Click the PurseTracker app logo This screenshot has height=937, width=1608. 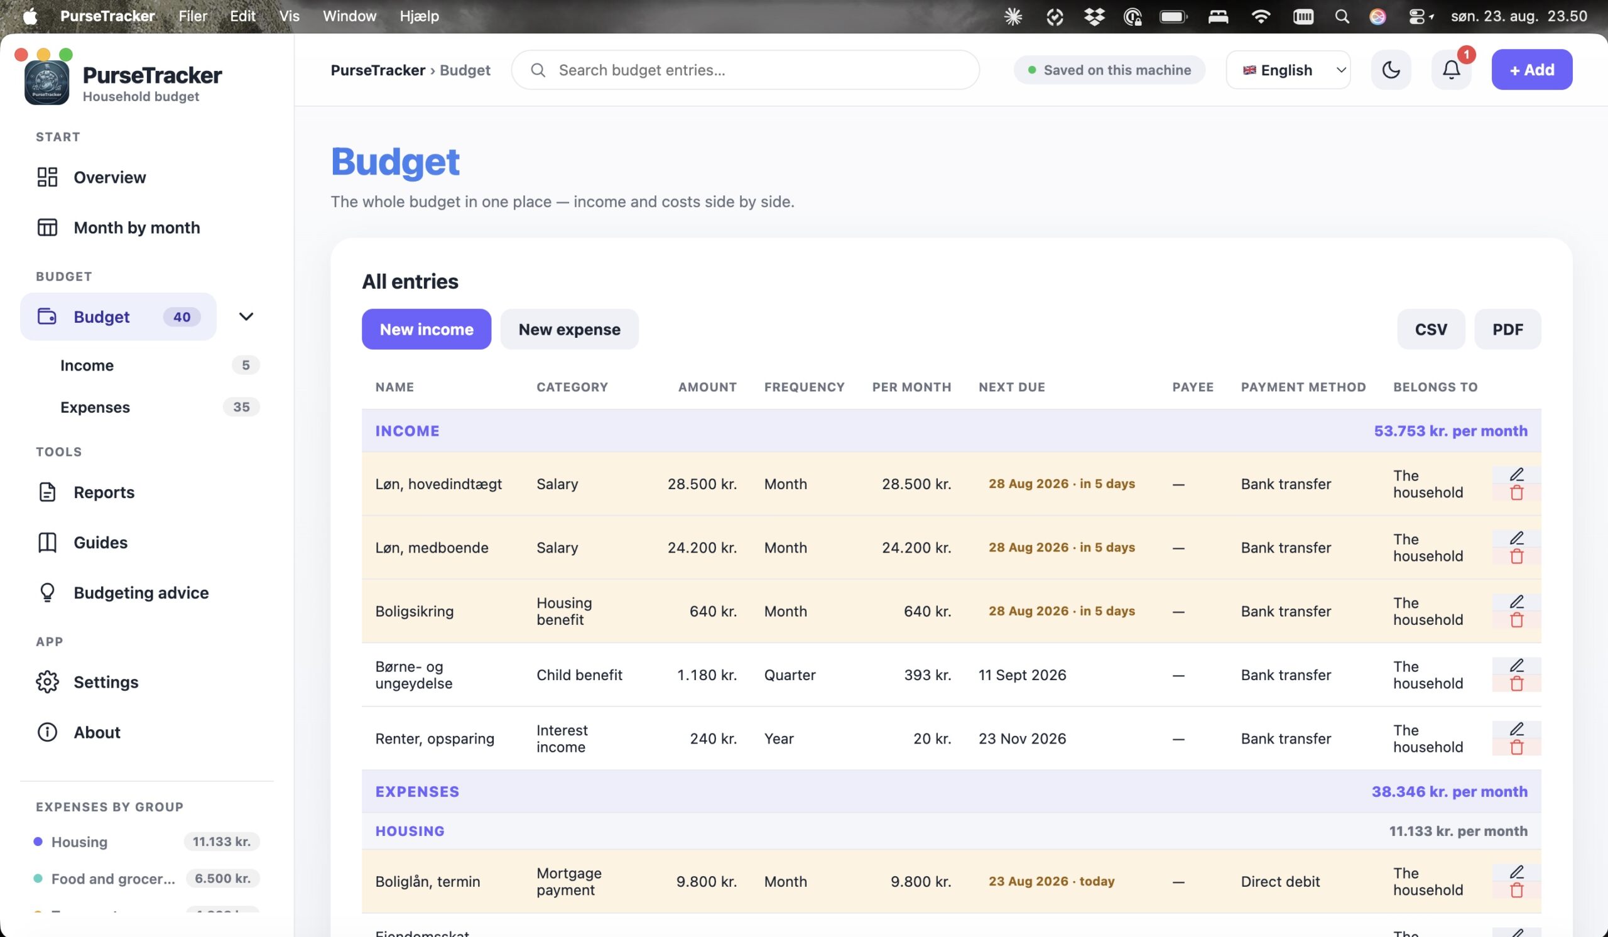tap(46, 83)
